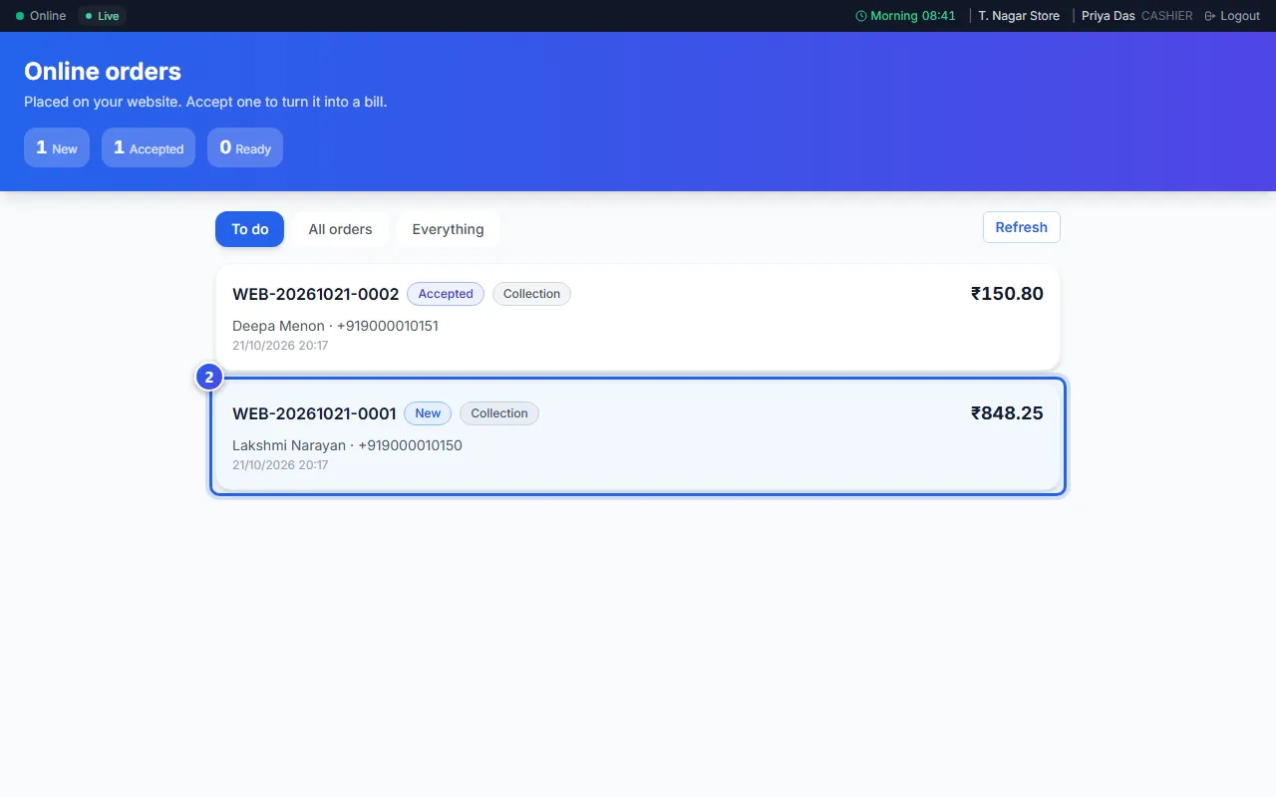Click the clock icon beside Morning 08:41
The image size is (1276, 797).
pos(861,16)
